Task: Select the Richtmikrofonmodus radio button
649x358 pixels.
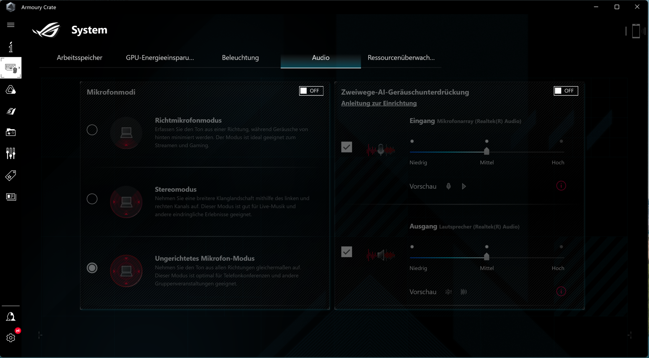Action: [92, 130]
